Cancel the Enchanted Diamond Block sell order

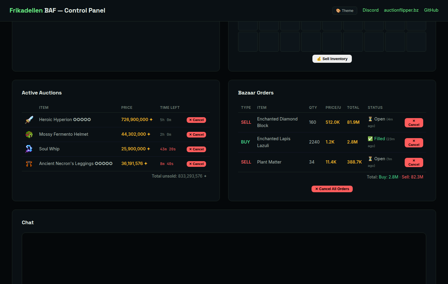tap(414, 123)
